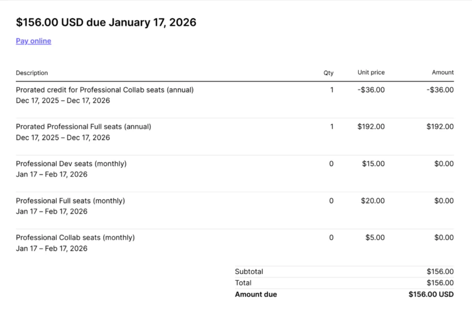
Task: Click the Amount column header
Action: (x=443, y=72)
